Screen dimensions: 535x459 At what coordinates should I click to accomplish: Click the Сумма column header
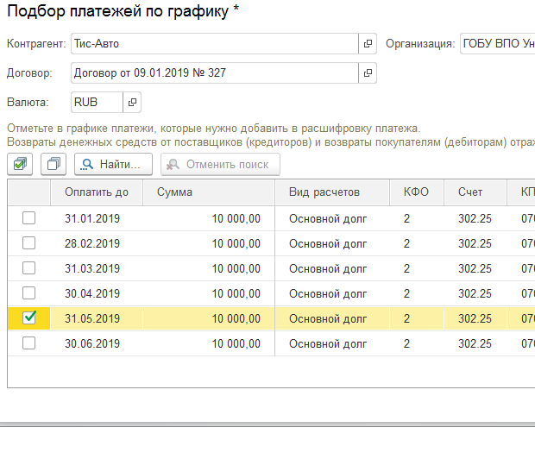207,192
